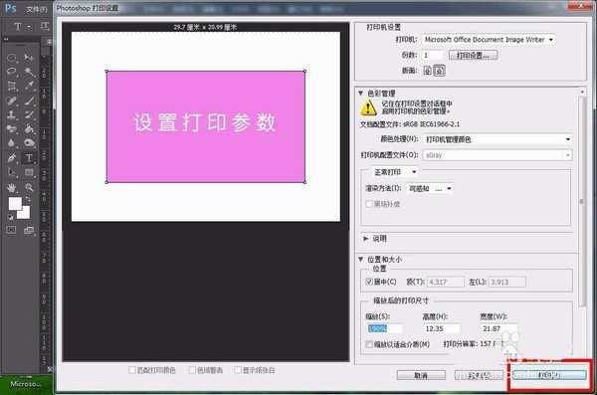Image resolution: width=597 pixels, height=395 pixels.
Task: Click the background color swatch
Action: coord(25,213)
